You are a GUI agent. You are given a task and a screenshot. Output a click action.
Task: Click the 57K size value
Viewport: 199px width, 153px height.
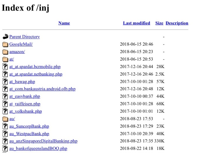160,81
